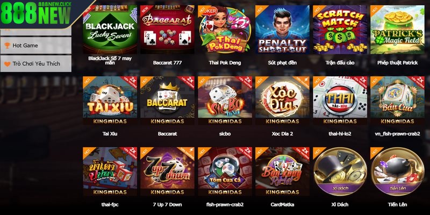
Task: Launch the Baccarat 777 game thumbnail
Action: click(167, 30)
